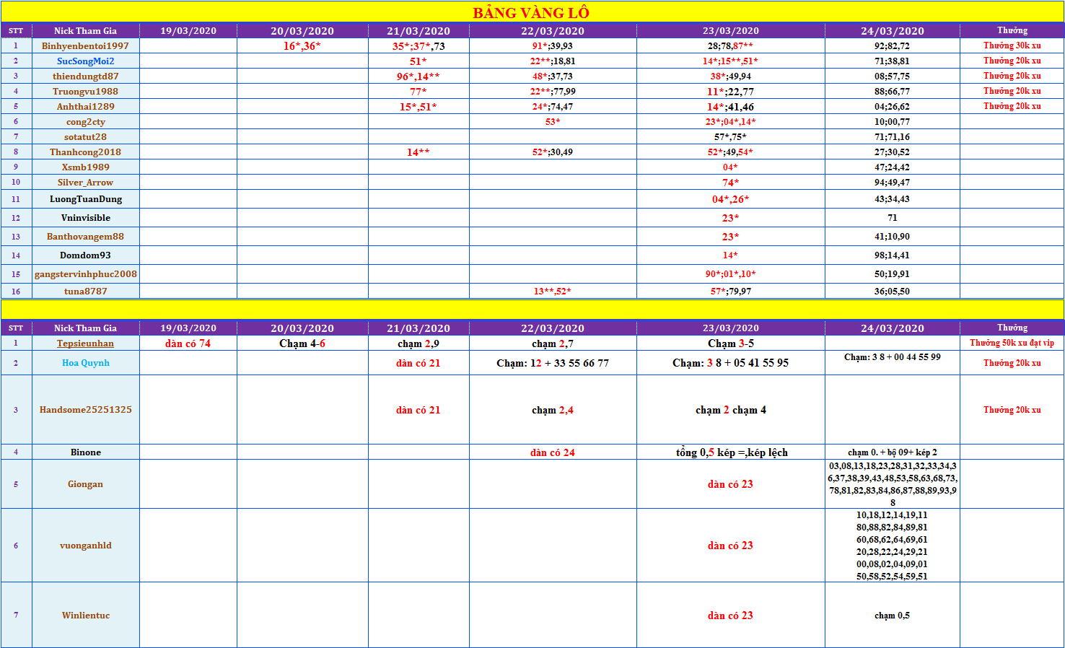1065x648 pixels.
Task: Select the Vninvisible nickname cell
Action: [x=85, y=217]
